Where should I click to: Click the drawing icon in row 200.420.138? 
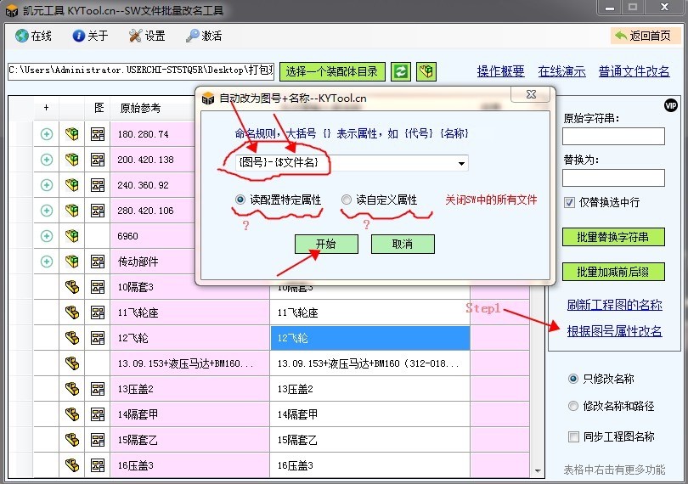(x=98, y=160)
